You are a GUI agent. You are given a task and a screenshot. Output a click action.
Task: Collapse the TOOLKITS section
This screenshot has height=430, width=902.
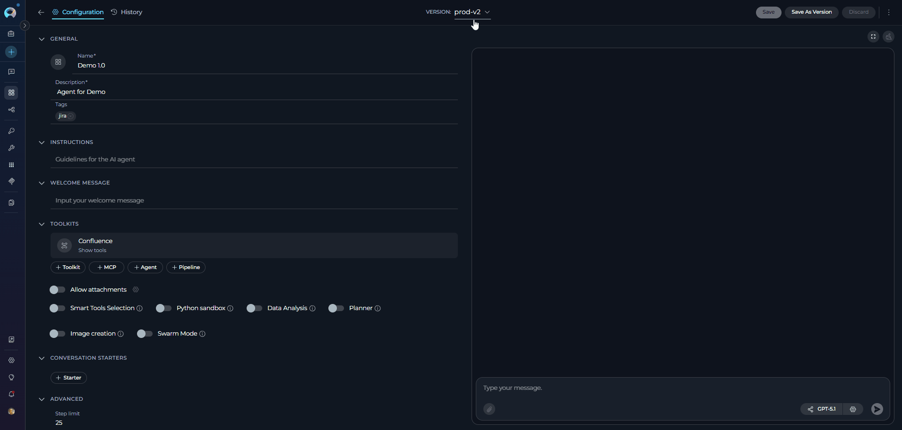42,224
